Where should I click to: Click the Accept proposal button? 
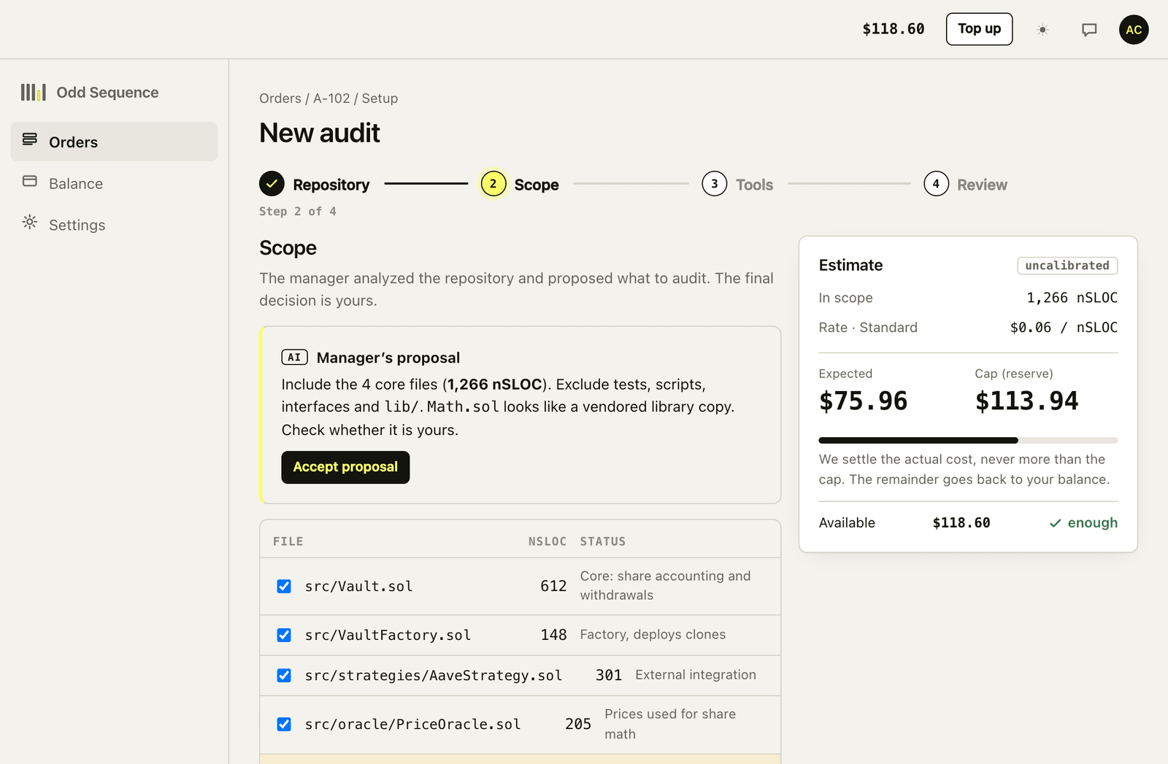point(345,467)
